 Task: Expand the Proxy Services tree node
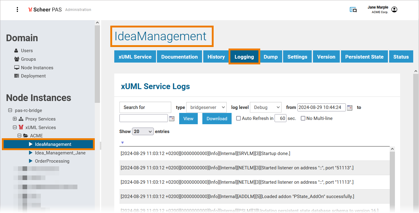point(15,119)
